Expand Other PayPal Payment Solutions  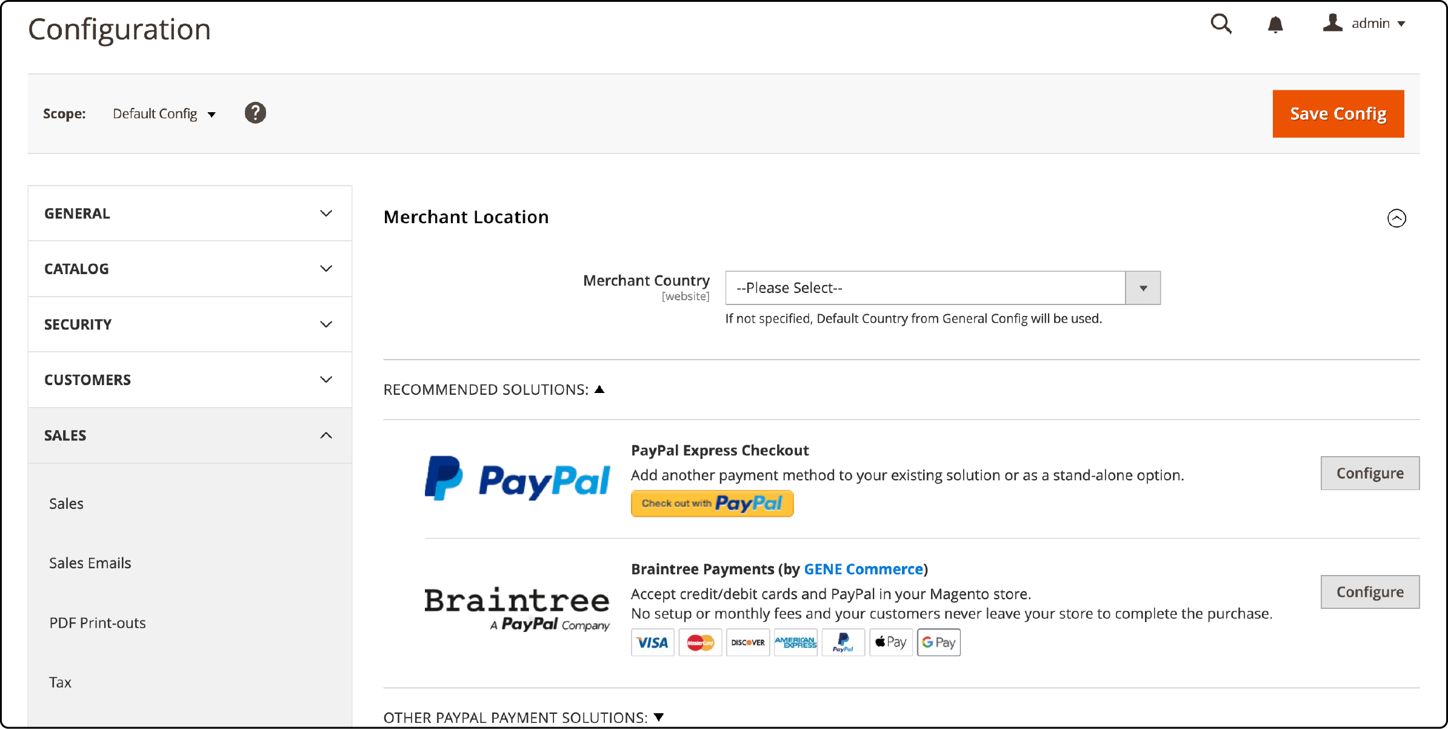click(524, 717)
